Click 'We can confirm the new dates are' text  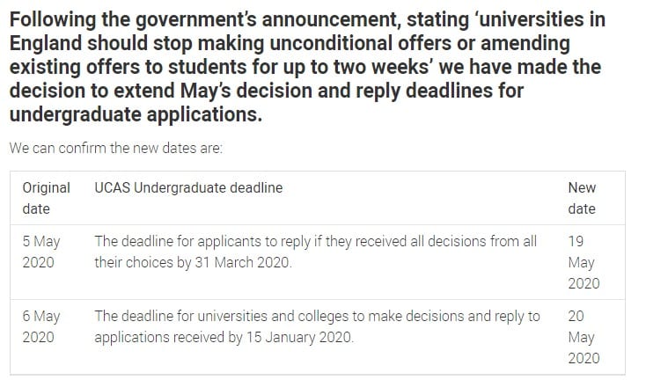click(116, 148)
